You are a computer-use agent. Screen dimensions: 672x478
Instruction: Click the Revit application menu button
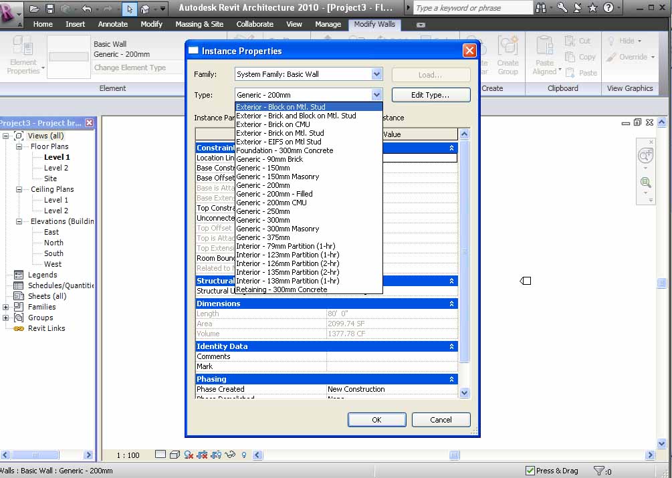(x=11, y=11)
